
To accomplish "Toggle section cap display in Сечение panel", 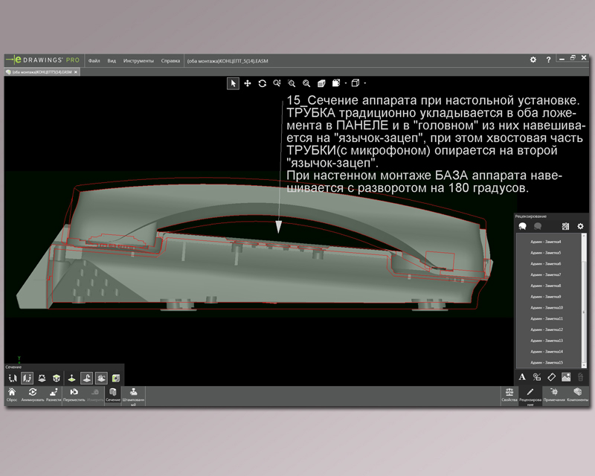I will tap(116, 378).
